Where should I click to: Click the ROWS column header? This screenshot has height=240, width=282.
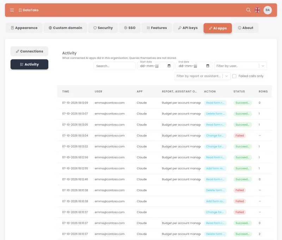click(263, 91)
